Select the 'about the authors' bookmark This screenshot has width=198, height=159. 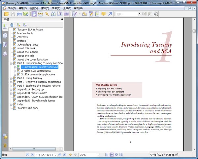[28, 52]
